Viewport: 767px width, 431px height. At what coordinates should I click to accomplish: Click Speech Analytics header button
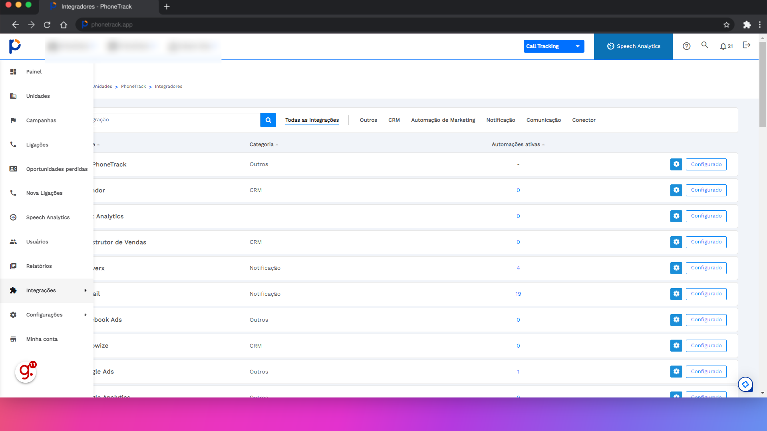click(x=633, y=47)
